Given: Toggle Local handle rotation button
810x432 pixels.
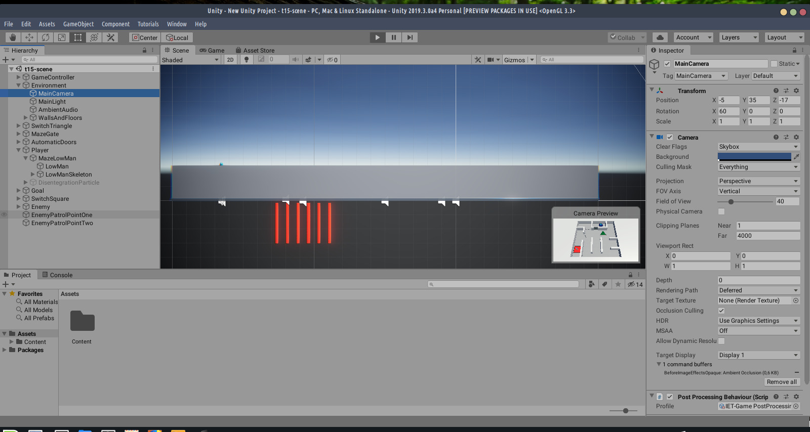Looking at the screenshot, I should pyautogui.click(x=177, y=37).
